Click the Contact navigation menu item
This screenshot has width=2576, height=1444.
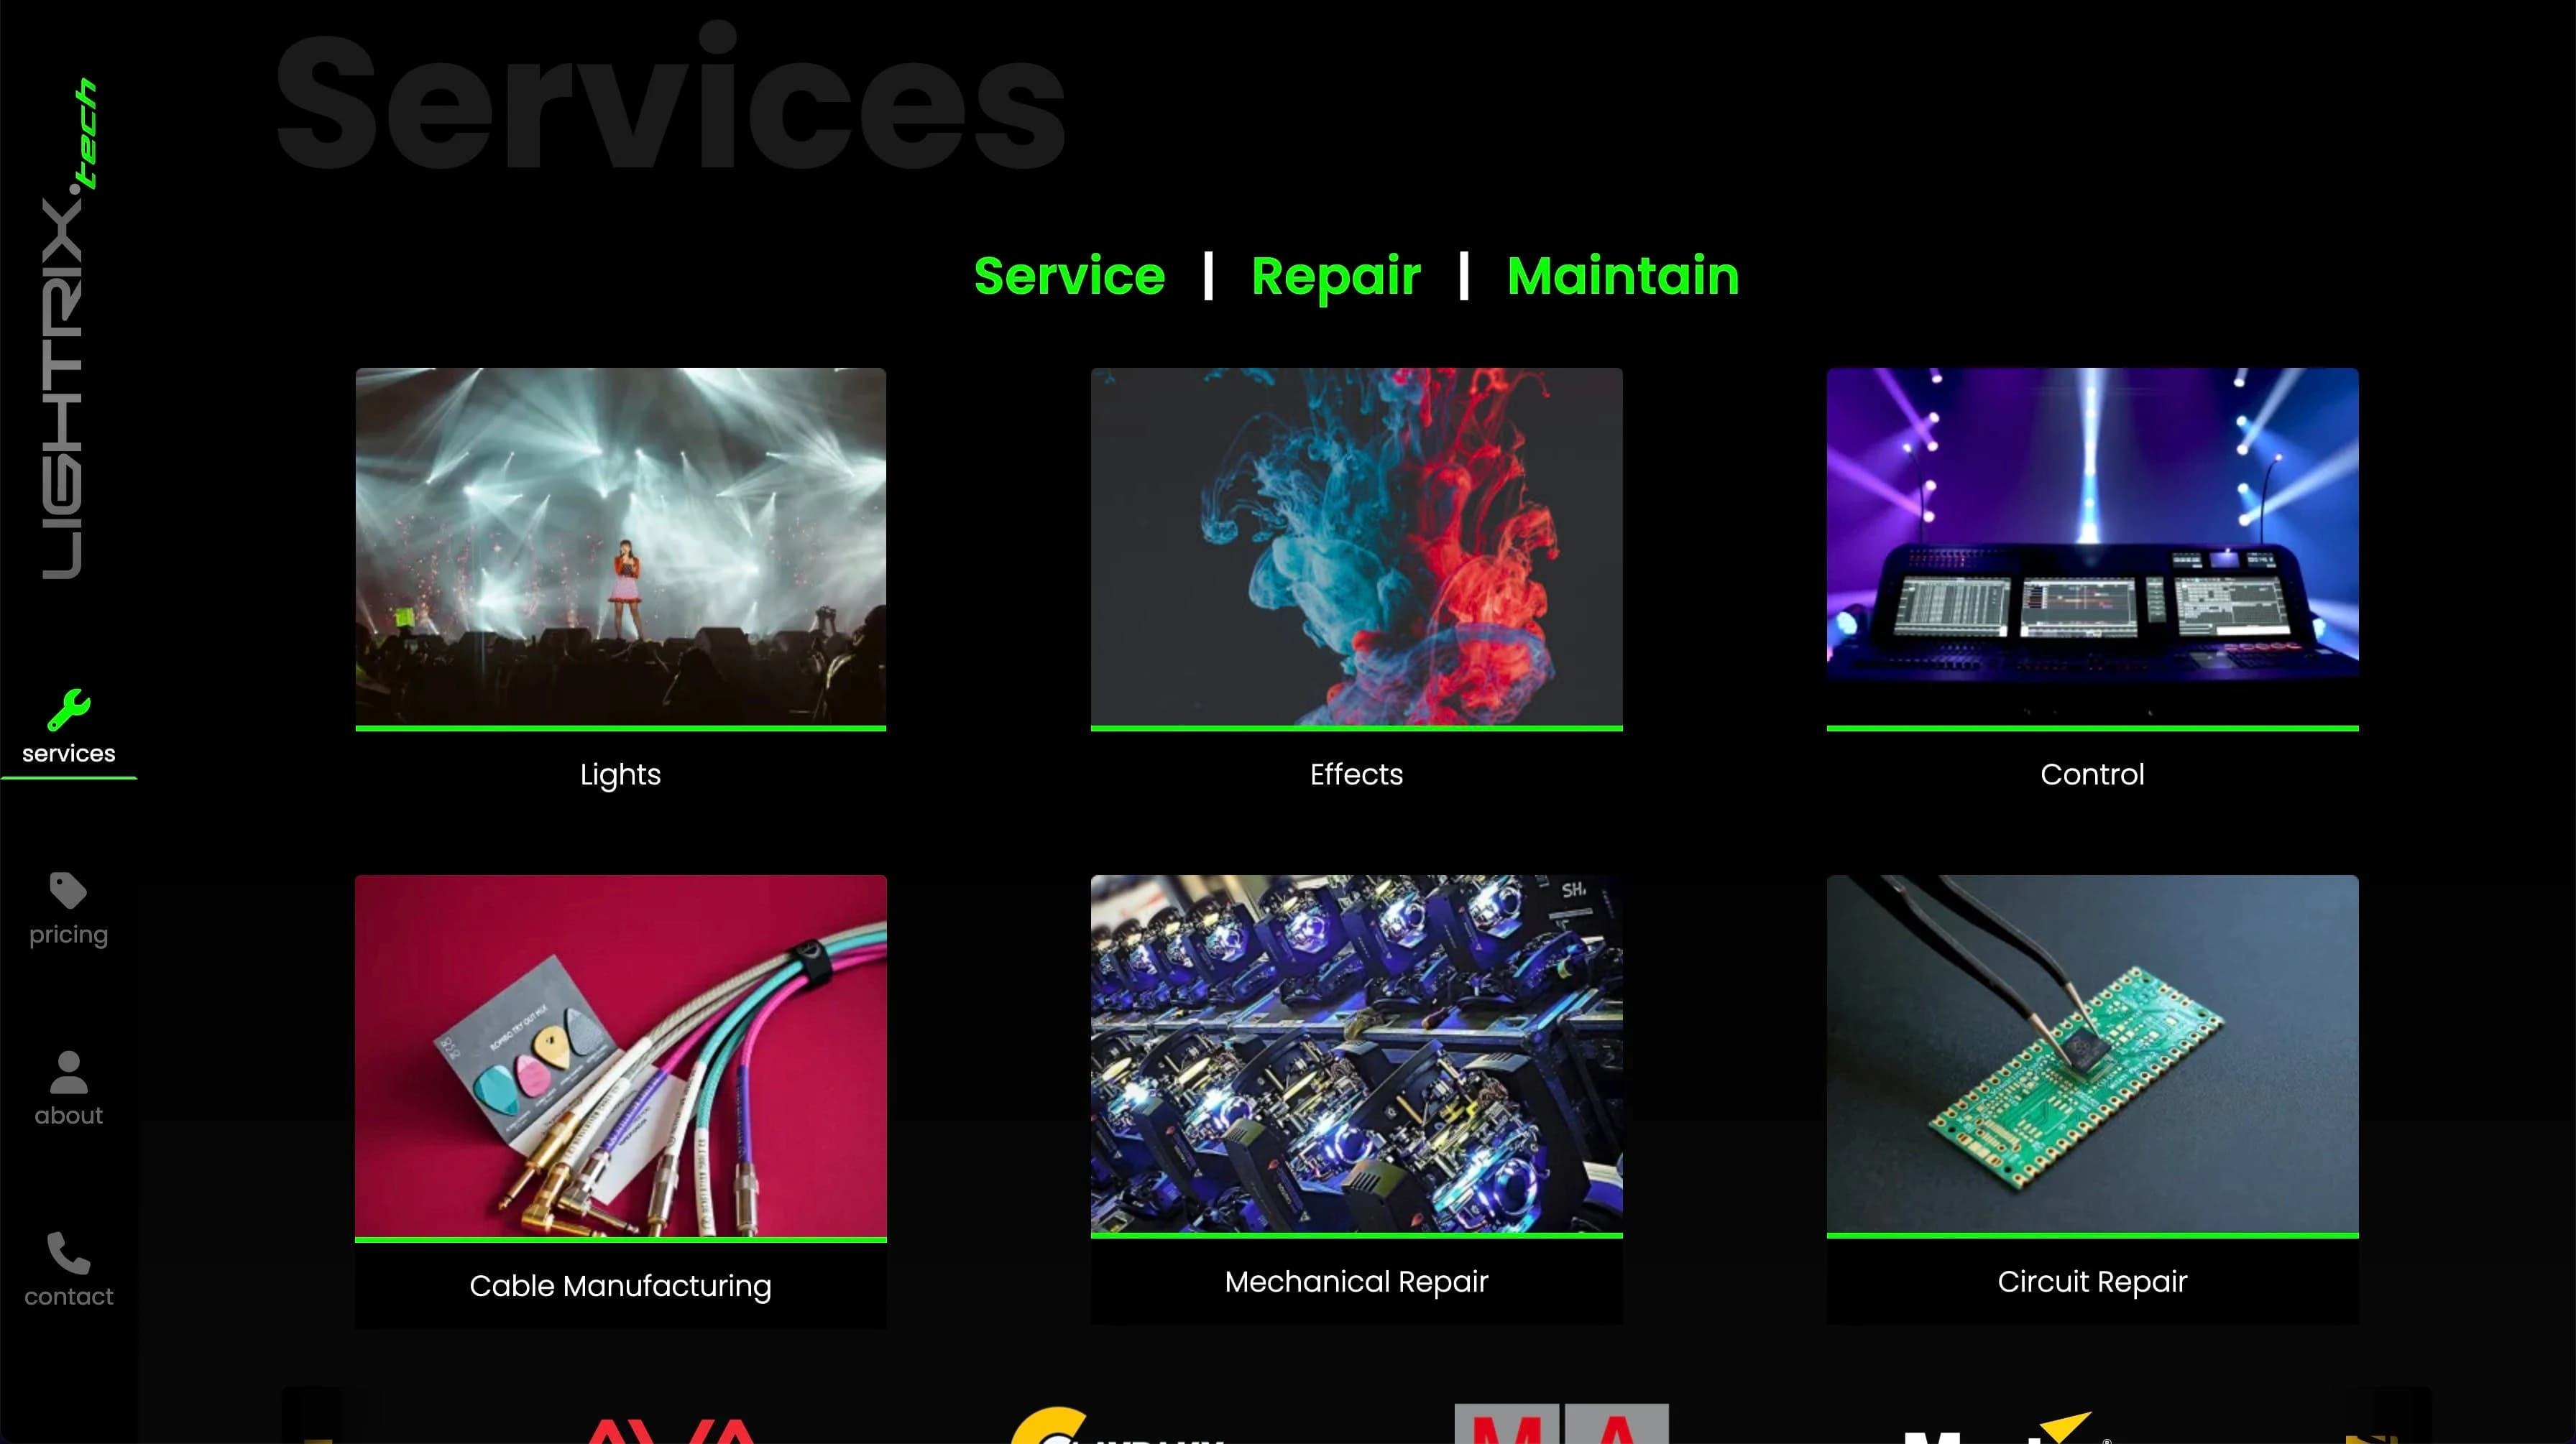point(69,1269)
